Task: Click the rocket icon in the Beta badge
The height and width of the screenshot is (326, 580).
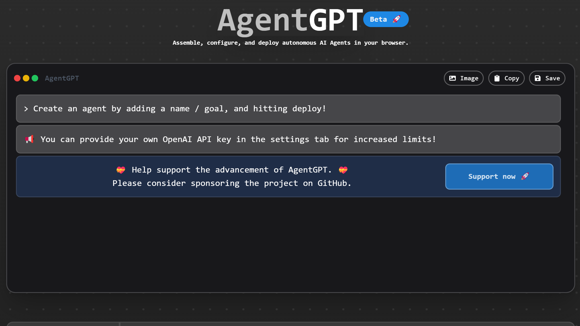Action: click(x=397, y=19)
